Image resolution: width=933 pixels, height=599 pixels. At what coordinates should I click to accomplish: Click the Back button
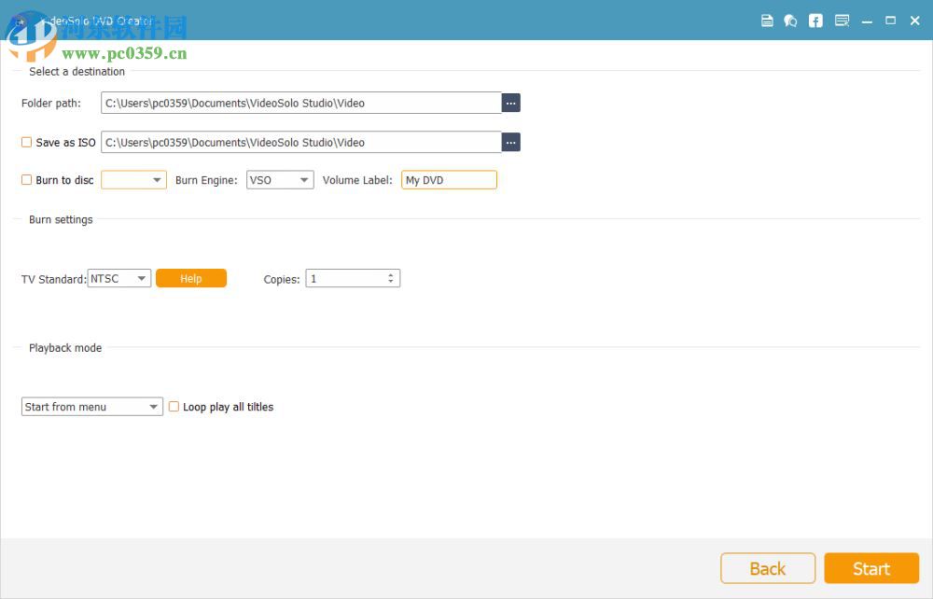click(x=767, y=568)
